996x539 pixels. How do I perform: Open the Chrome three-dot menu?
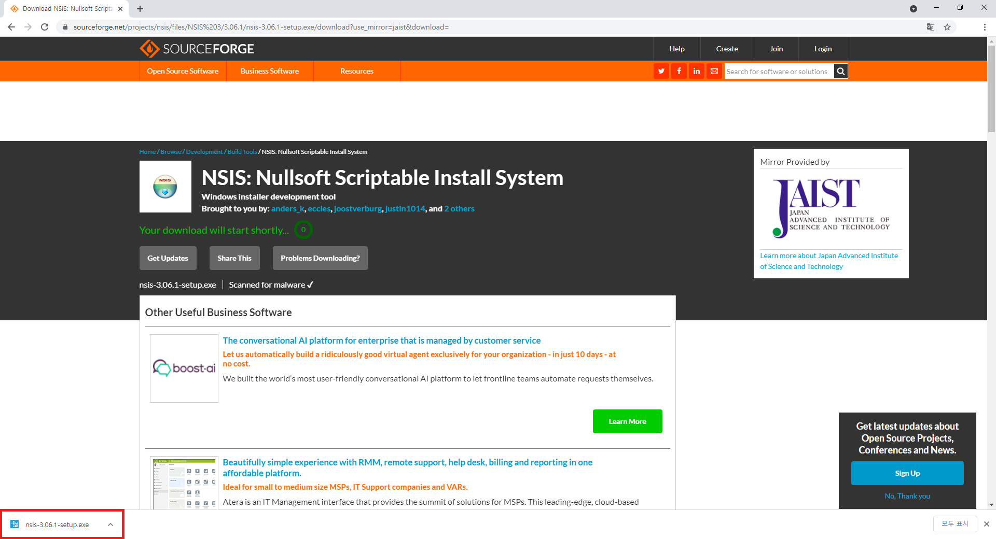(985, 27)
